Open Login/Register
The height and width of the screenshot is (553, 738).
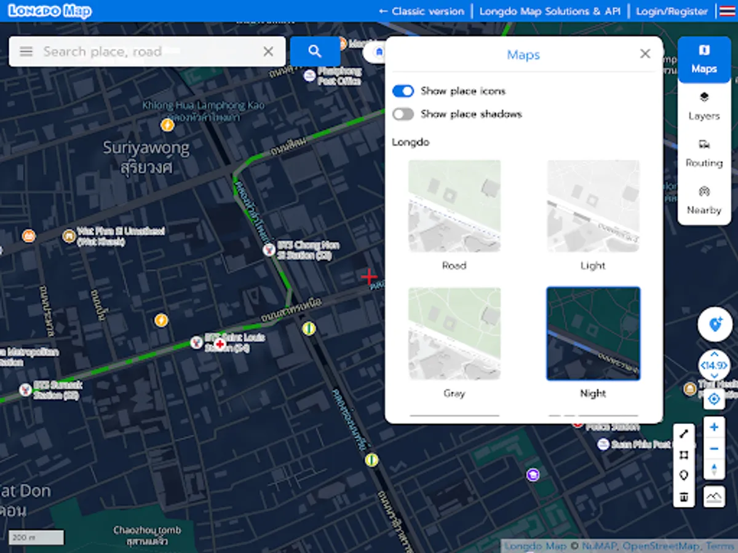point(672,11)
